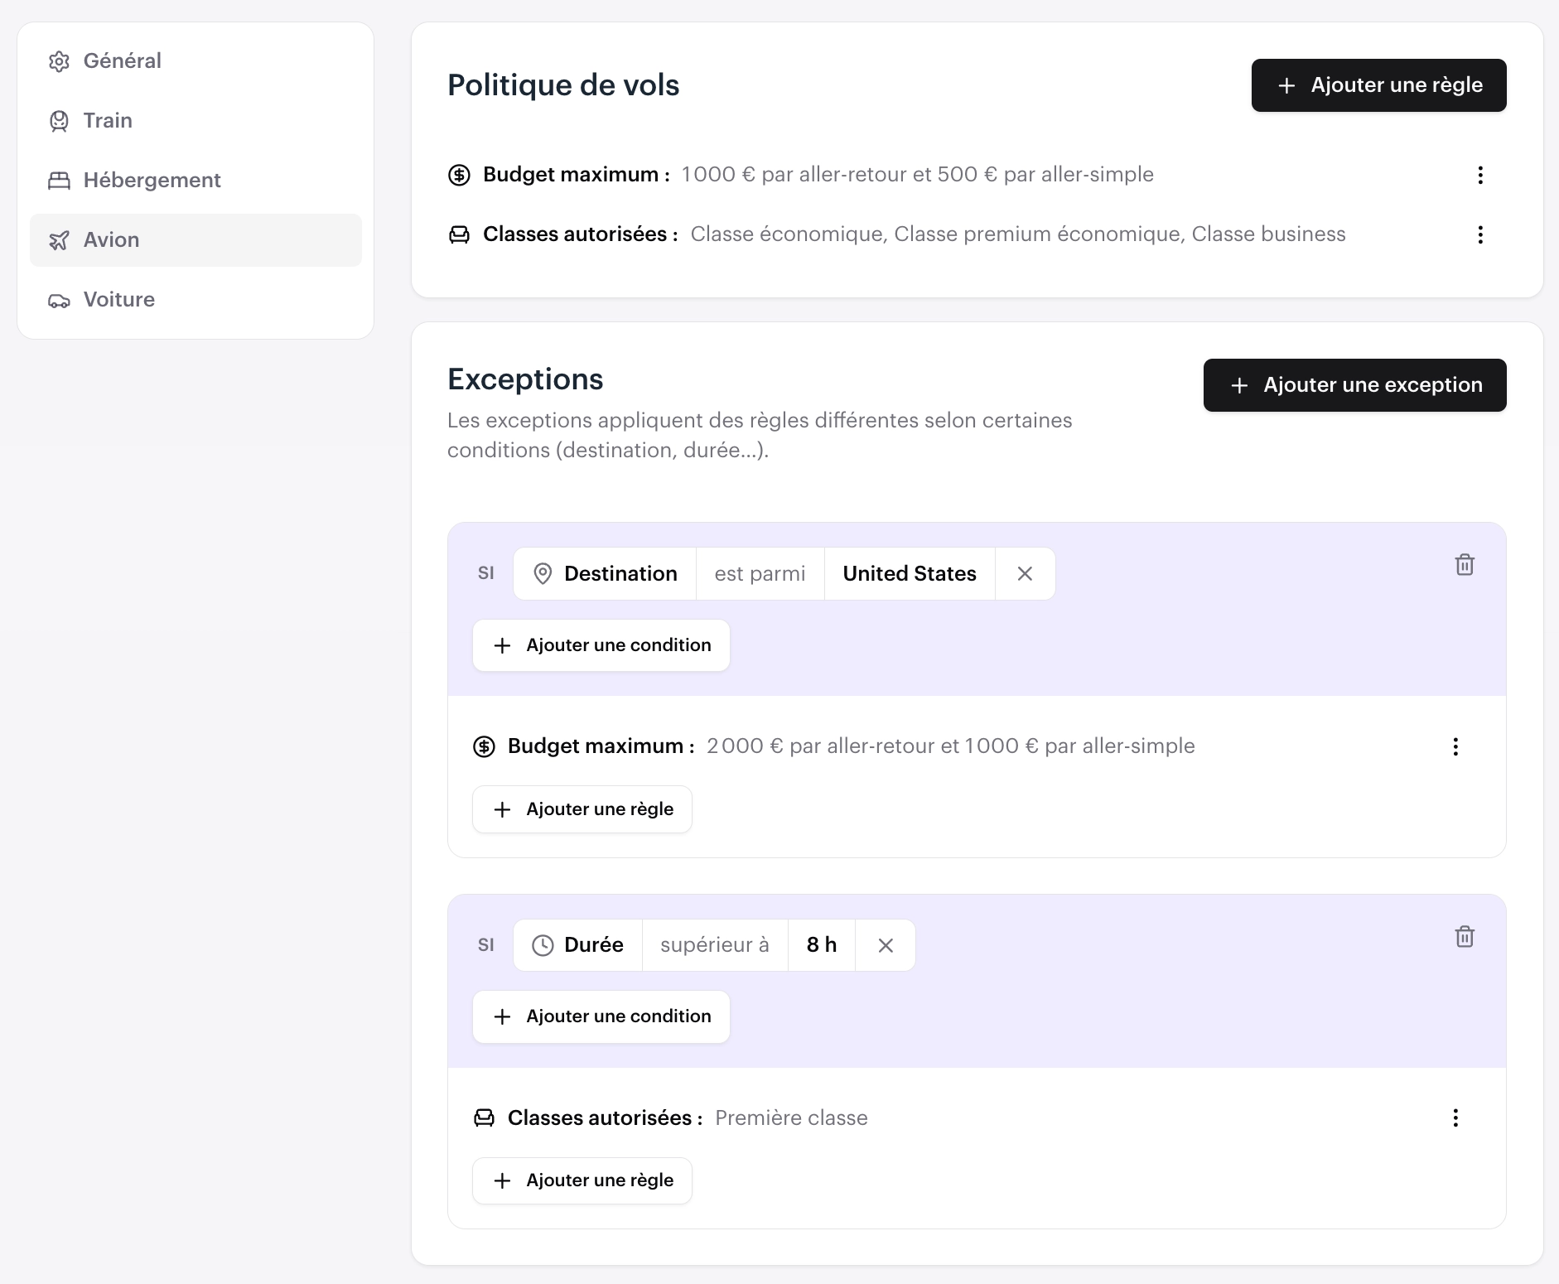Open the Train policy section
The image size is (1559, 1284).
click(x=195, y=121)
